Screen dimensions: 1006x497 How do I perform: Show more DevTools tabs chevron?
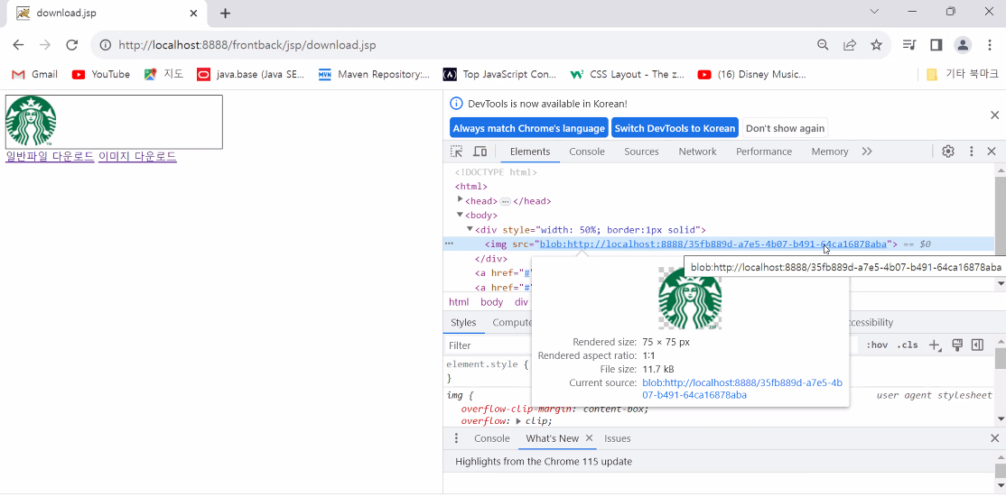point(867,152)
